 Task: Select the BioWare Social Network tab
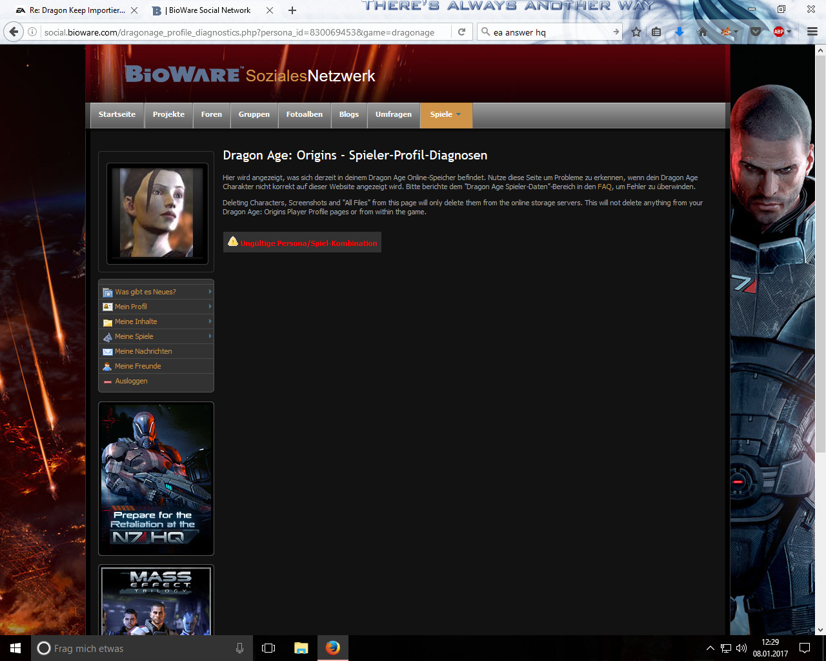(x=210, y=10)
